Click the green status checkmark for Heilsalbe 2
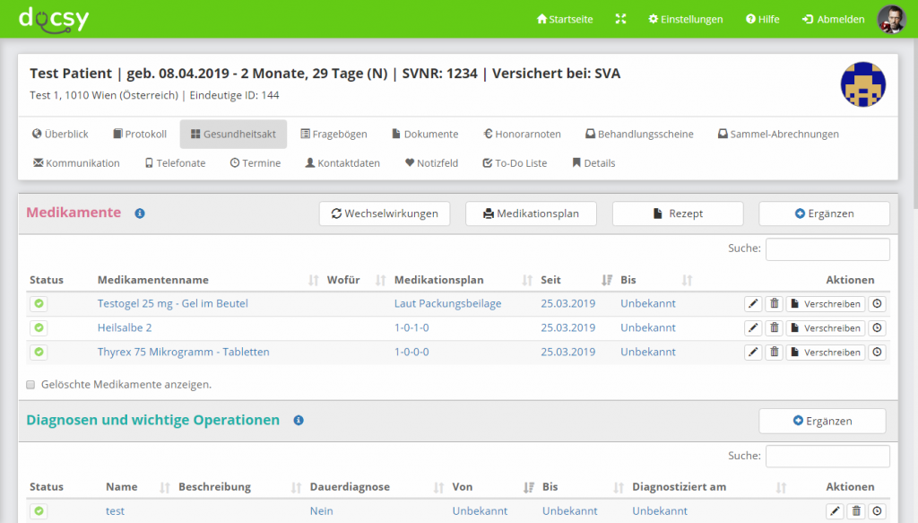The image size is (918, 523). click(x=39, y=327)
